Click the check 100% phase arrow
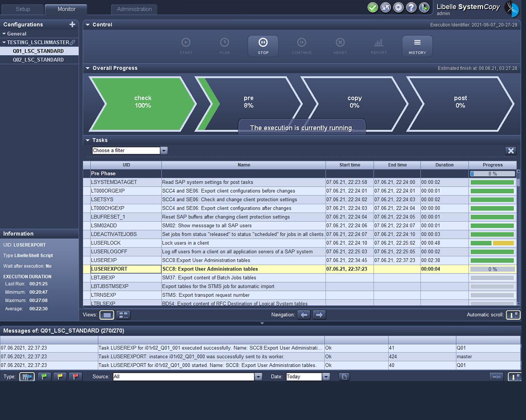 143,104
